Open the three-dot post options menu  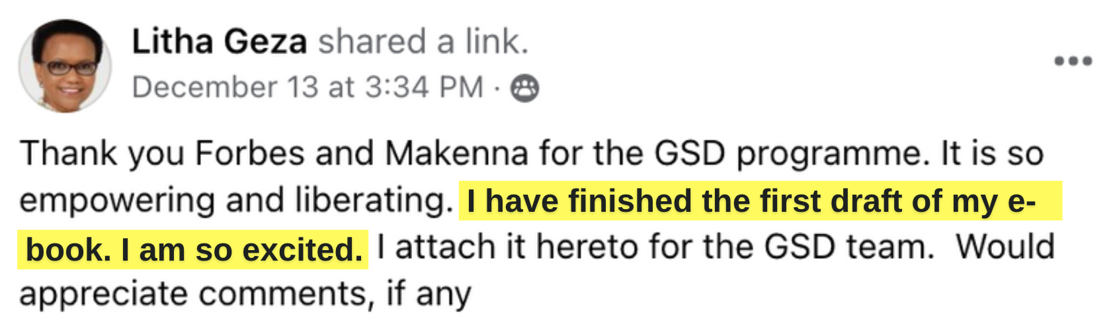point(1073,61)
